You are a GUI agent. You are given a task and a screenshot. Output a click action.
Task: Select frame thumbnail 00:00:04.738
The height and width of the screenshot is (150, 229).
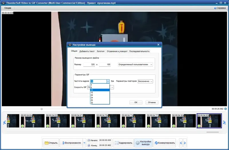coord(133,121)
